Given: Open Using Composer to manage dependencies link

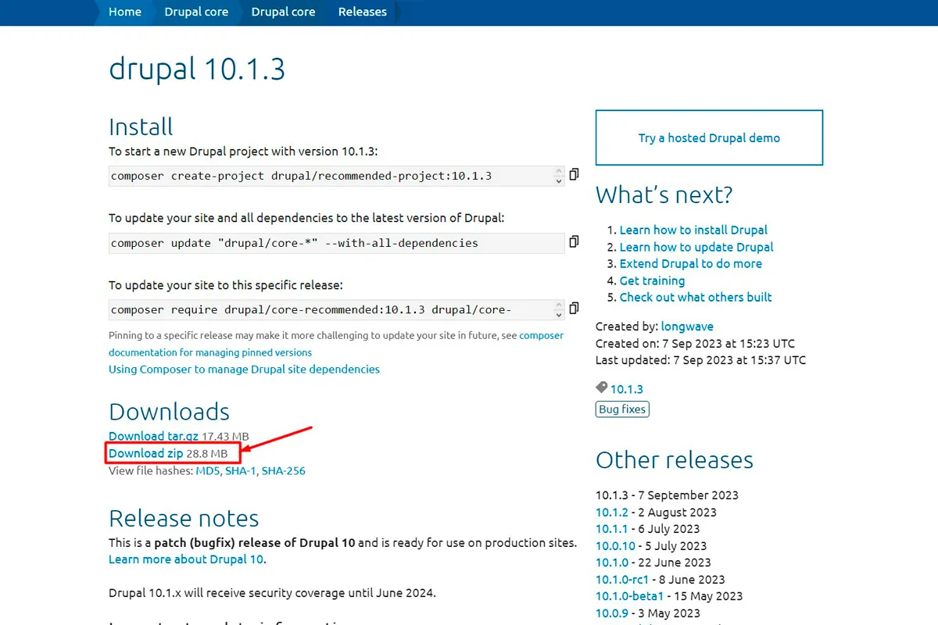Looking at the screenshot, I should click(x=244, y=369).
